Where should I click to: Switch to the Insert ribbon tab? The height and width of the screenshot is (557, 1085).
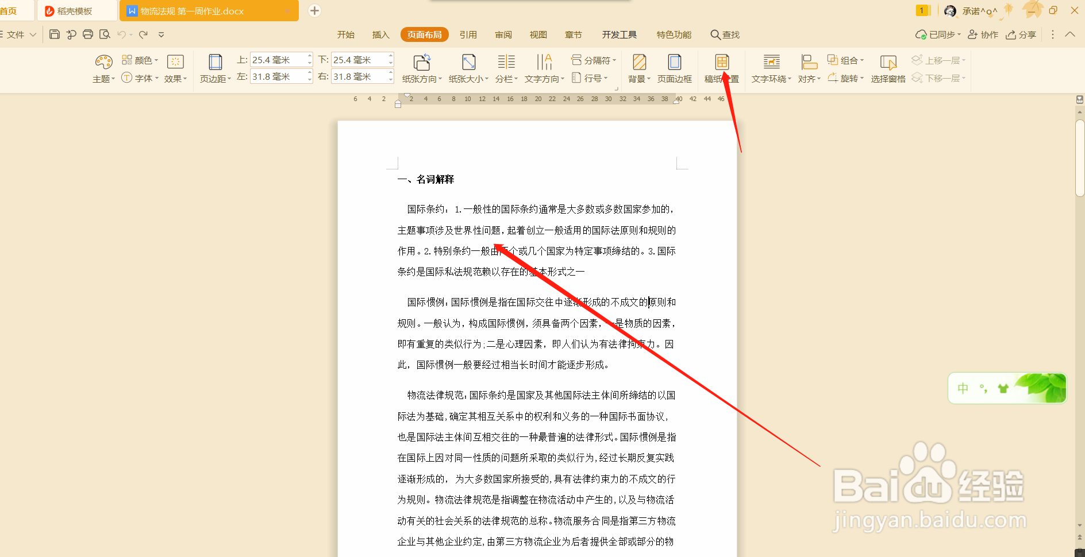(381, 34)
